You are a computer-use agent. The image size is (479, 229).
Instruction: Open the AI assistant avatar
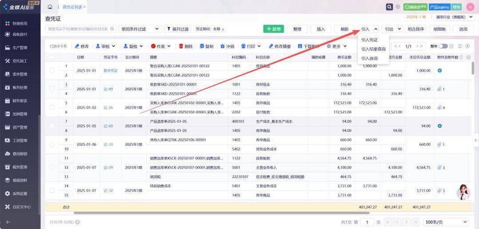click(463, 192)
